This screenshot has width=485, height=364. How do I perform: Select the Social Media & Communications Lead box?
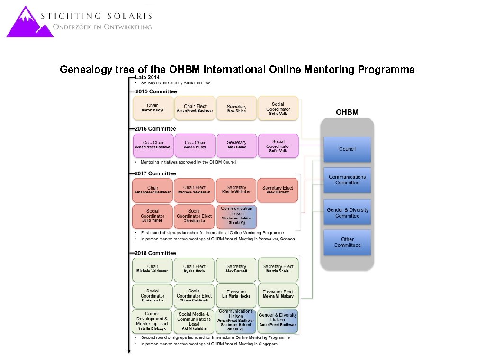point(194,322)
